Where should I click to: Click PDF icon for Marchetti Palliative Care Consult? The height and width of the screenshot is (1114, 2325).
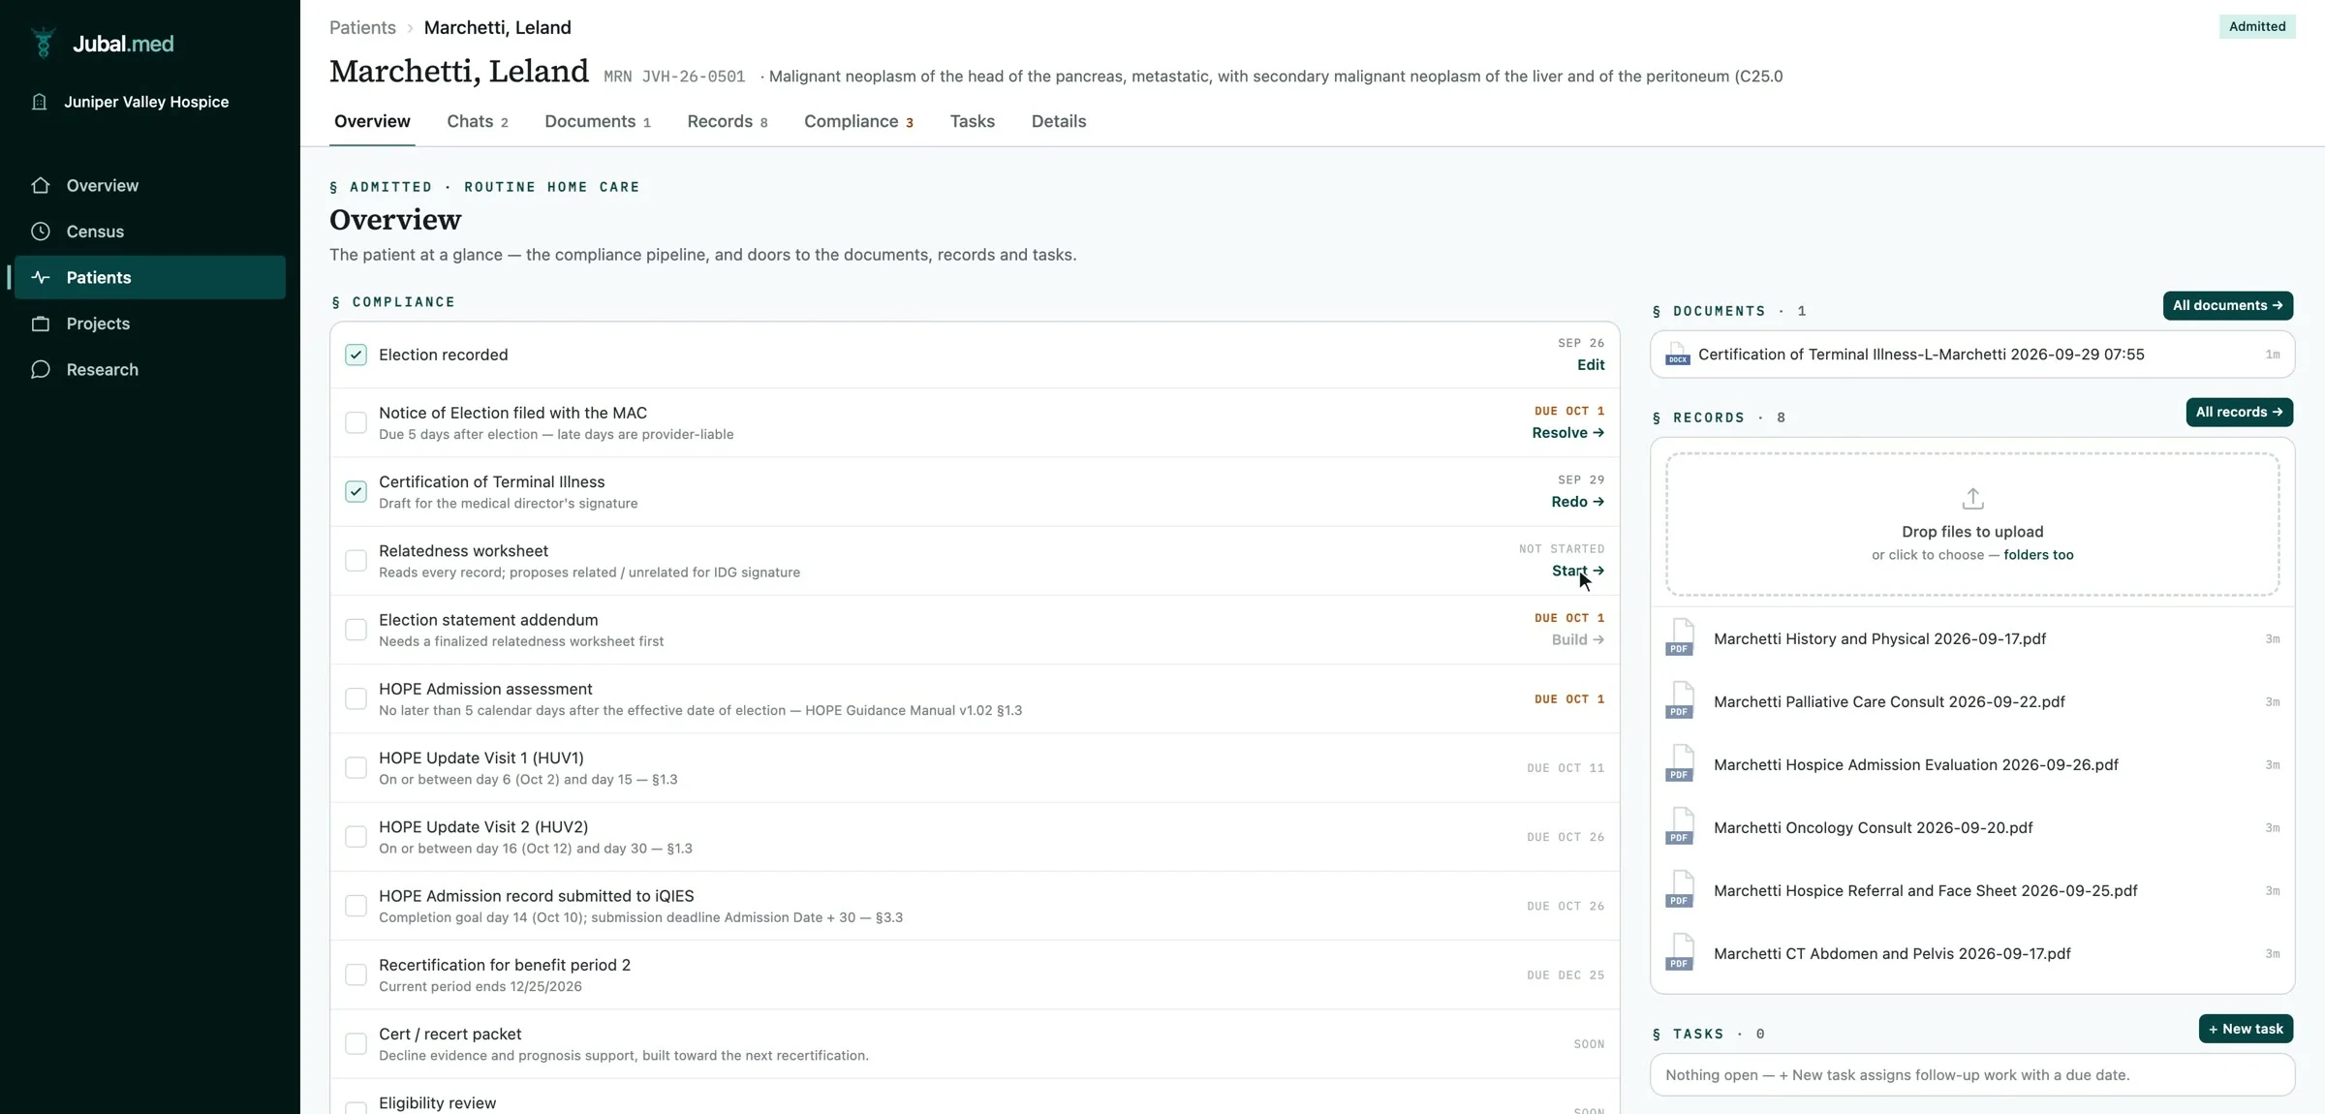click(1680, 701)
